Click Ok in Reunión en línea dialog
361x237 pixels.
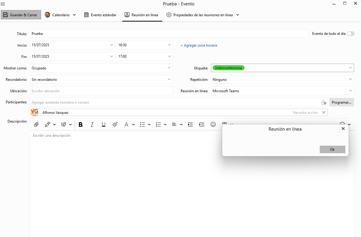click(332, 150)
